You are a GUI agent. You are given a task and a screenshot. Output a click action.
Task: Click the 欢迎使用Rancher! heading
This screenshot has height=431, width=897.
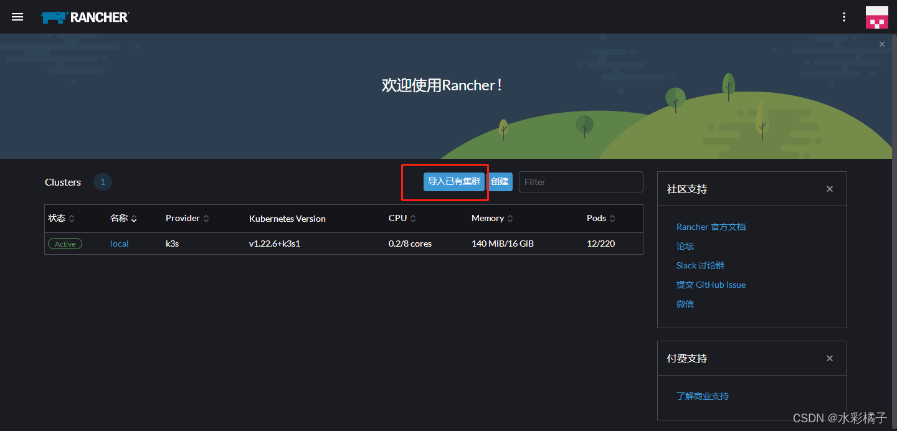click(x=442, y=85)
